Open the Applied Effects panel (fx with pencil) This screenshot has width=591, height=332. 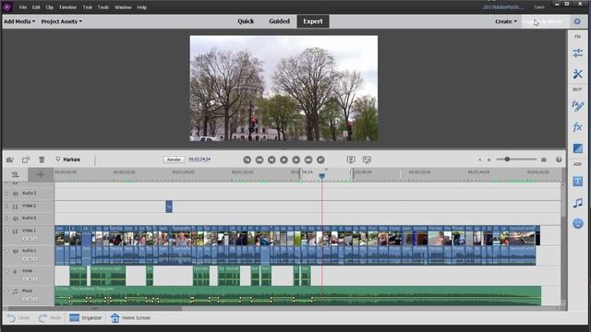click(577, 105)
